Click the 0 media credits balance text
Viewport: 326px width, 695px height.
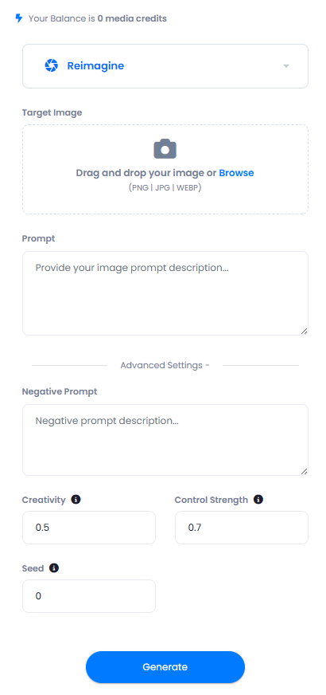(x=132, y=18)
